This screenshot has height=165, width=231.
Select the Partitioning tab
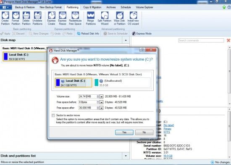[x=72, y=7]
